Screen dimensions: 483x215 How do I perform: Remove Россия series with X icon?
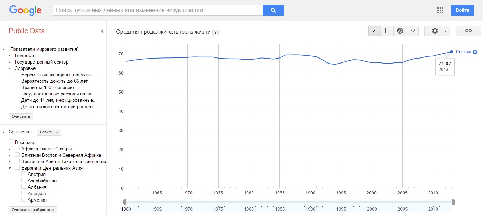(475, 52)
